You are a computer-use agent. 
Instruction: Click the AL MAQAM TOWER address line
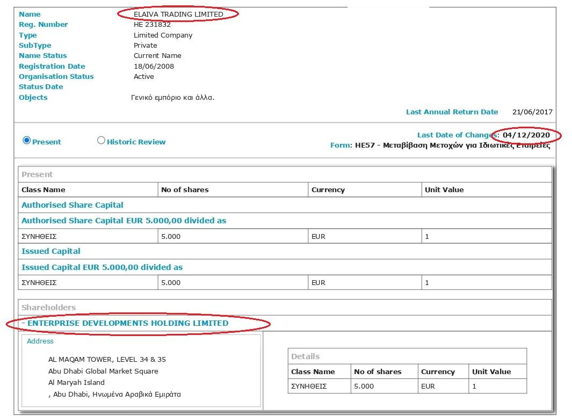coord(107,360)
